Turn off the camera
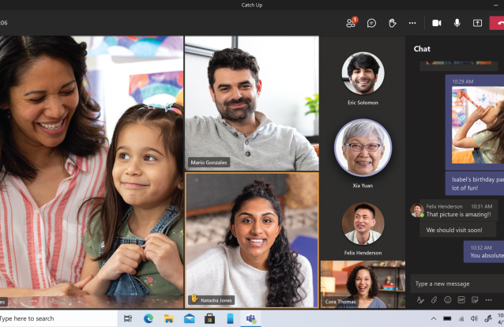504x327 pixels. tap(437, 23)
